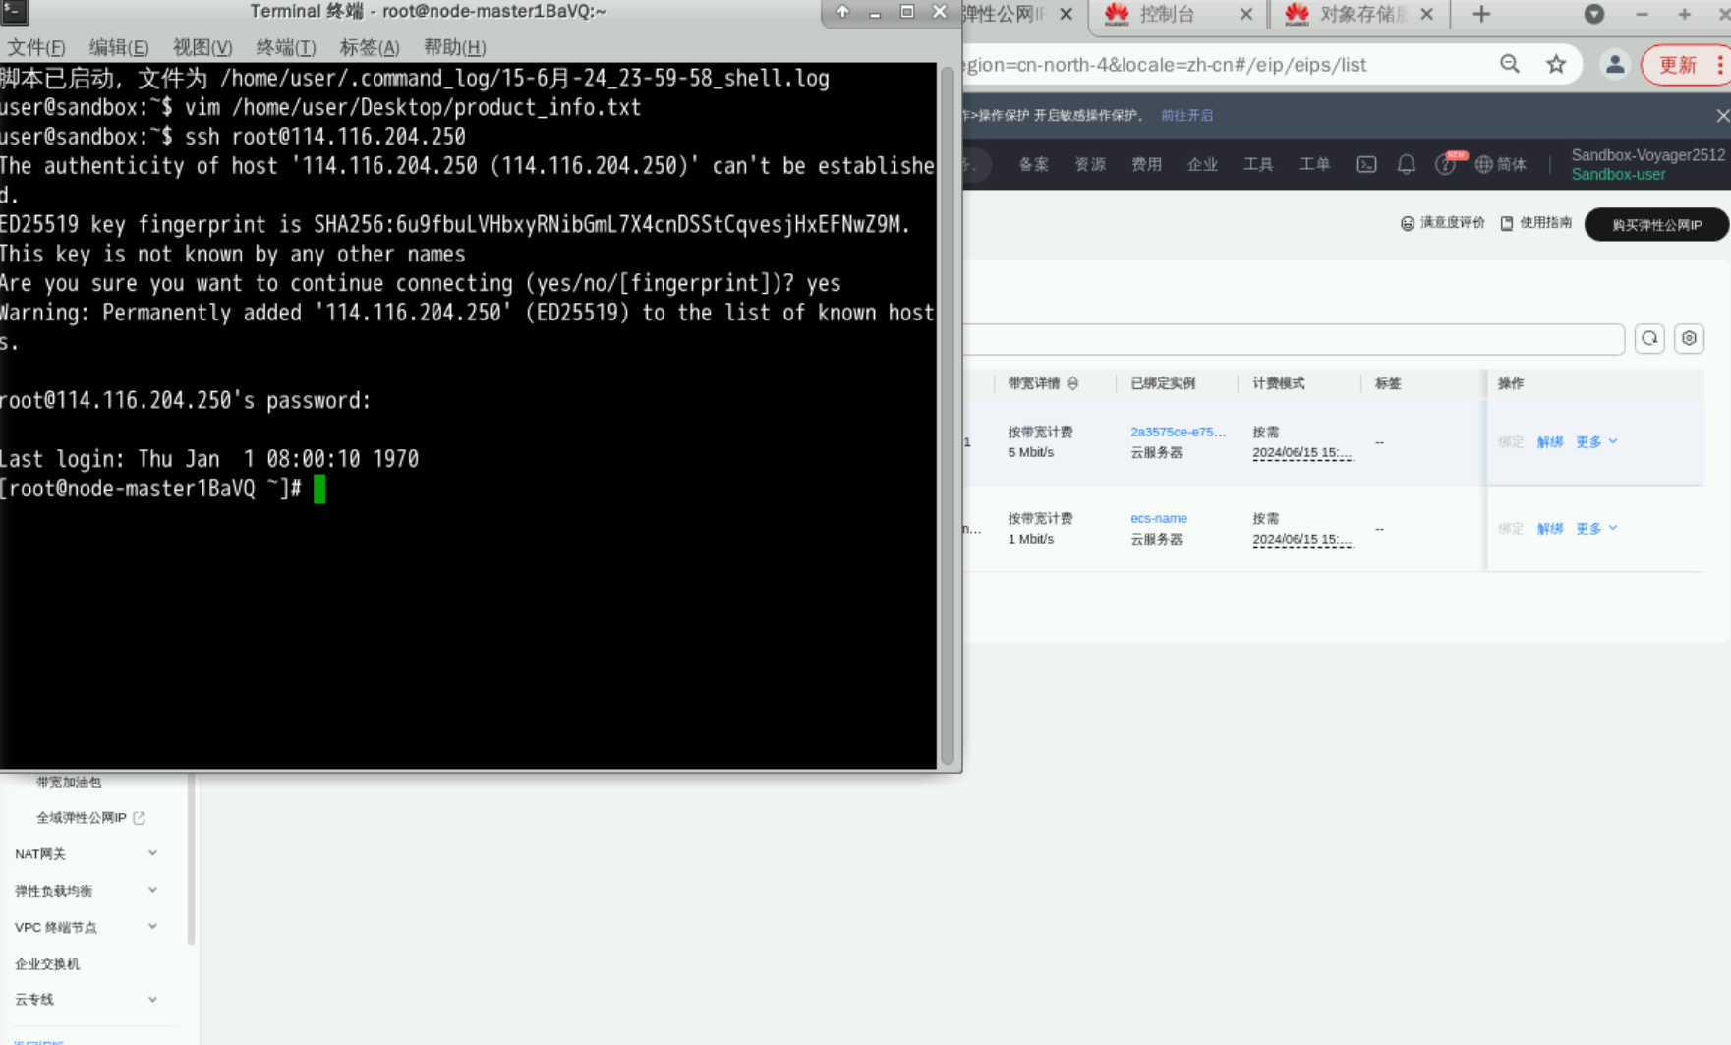This screenshot has height=1045, width=1731.
Task: Launch CloudShell via the console terminal icon
Action: click(x=1366, y=165)
